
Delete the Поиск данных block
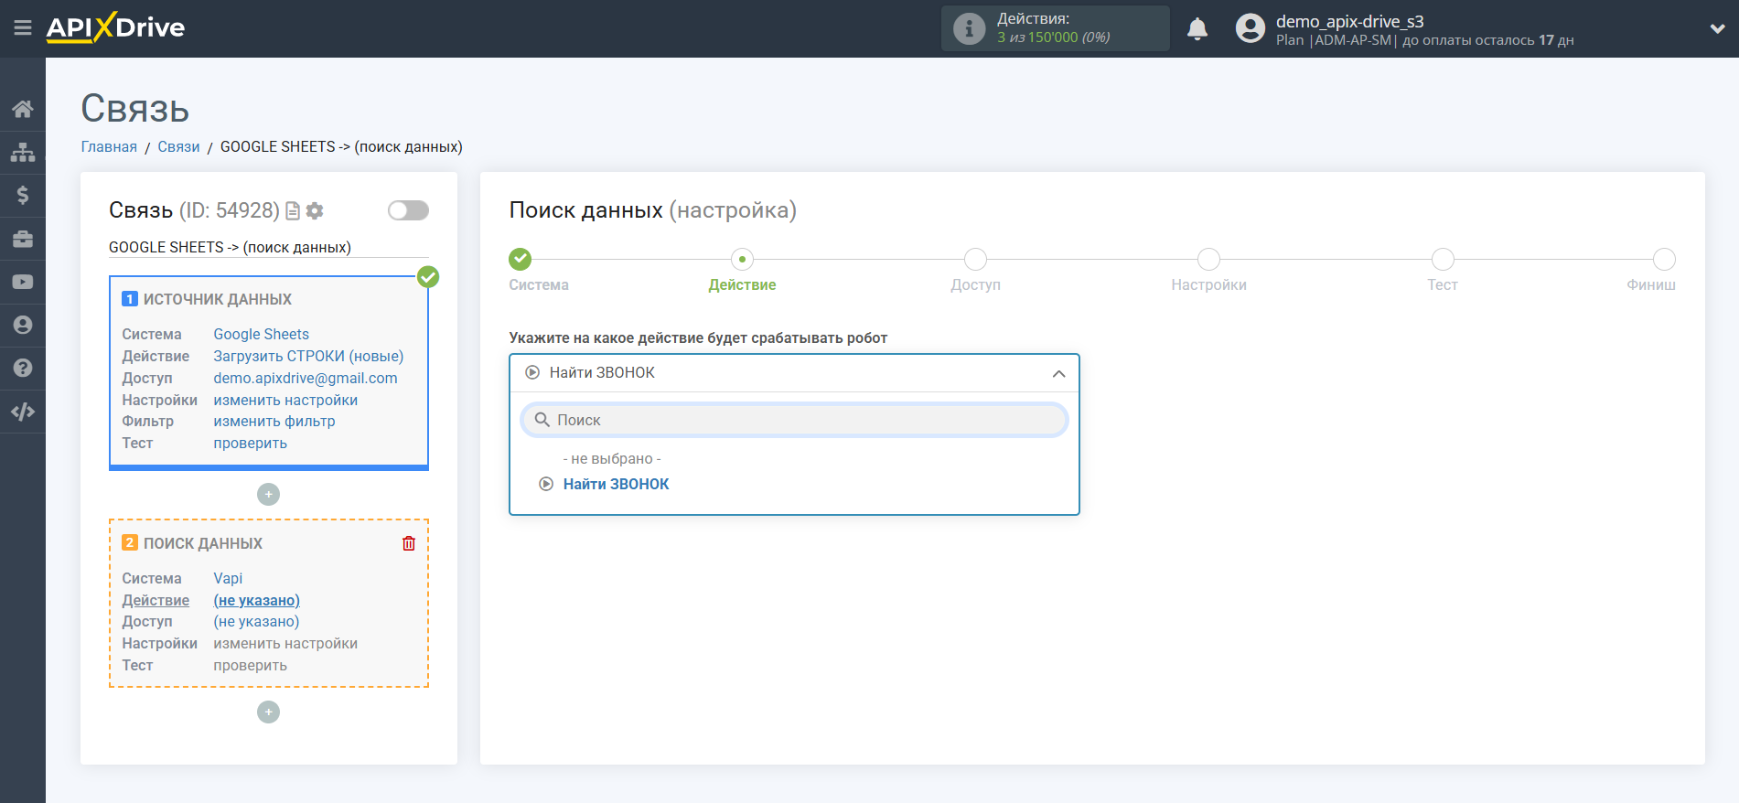click(x=409, y=543)
